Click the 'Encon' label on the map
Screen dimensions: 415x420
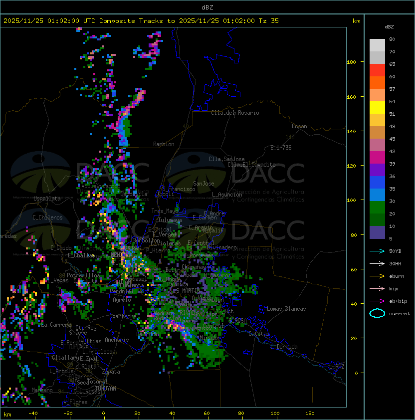(x=299, y=126)
